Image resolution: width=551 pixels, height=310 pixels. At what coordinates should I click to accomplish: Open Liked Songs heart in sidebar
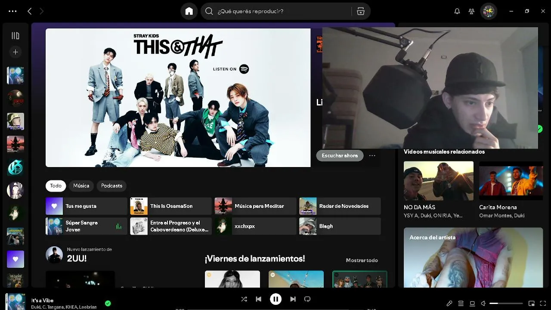pyautogui.click(x=15, y=259)
